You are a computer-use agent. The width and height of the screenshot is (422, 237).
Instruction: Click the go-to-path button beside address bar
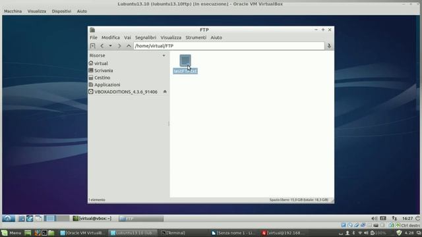pyautogui.click(x=329, y=46)
